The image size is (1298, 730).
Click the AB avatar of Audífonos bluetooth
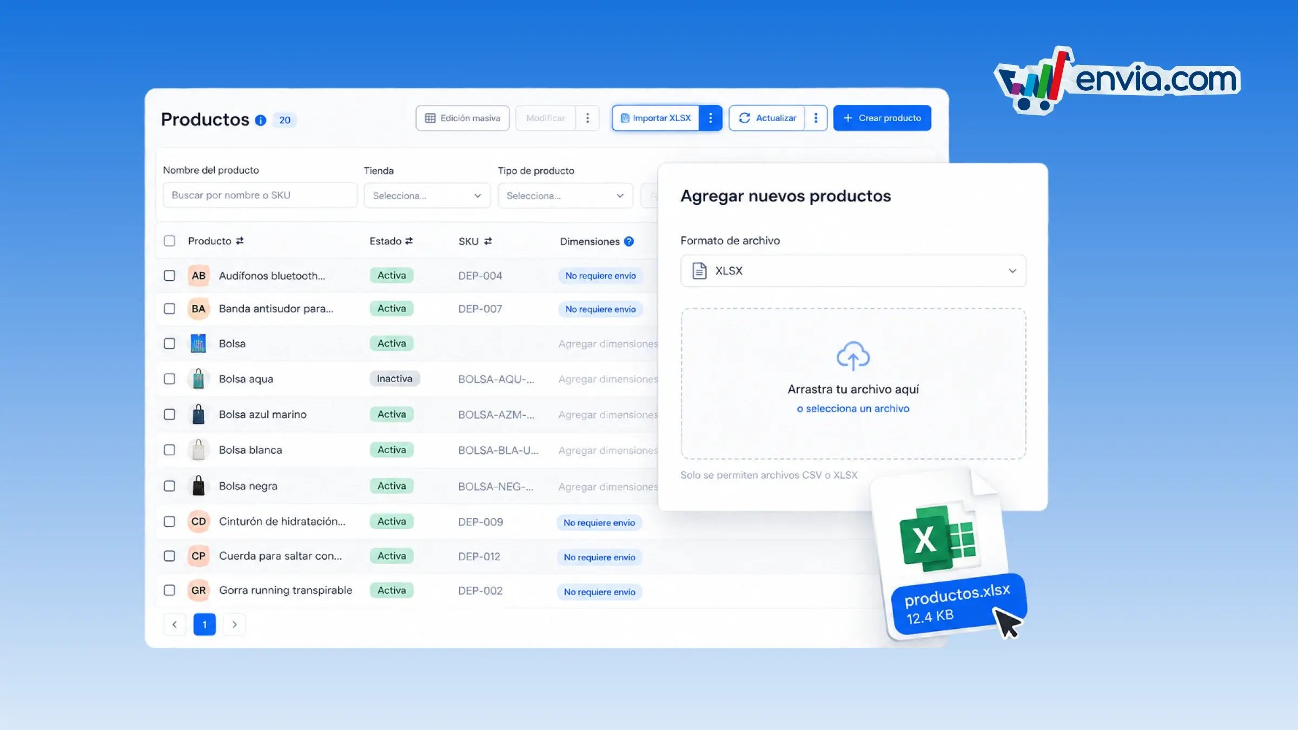[198, 276]
